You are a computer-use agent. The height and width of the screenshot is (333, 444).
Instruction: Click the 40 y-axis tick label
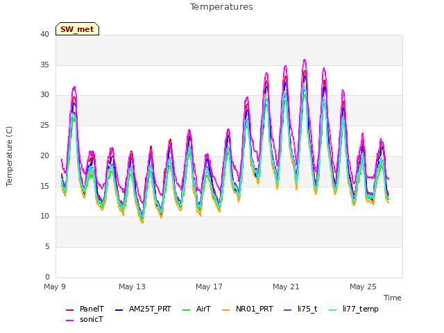[44, 34]
